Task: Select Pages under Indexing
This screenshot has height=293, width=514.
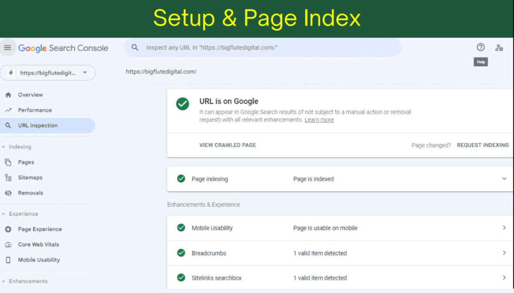Action: 26,162
